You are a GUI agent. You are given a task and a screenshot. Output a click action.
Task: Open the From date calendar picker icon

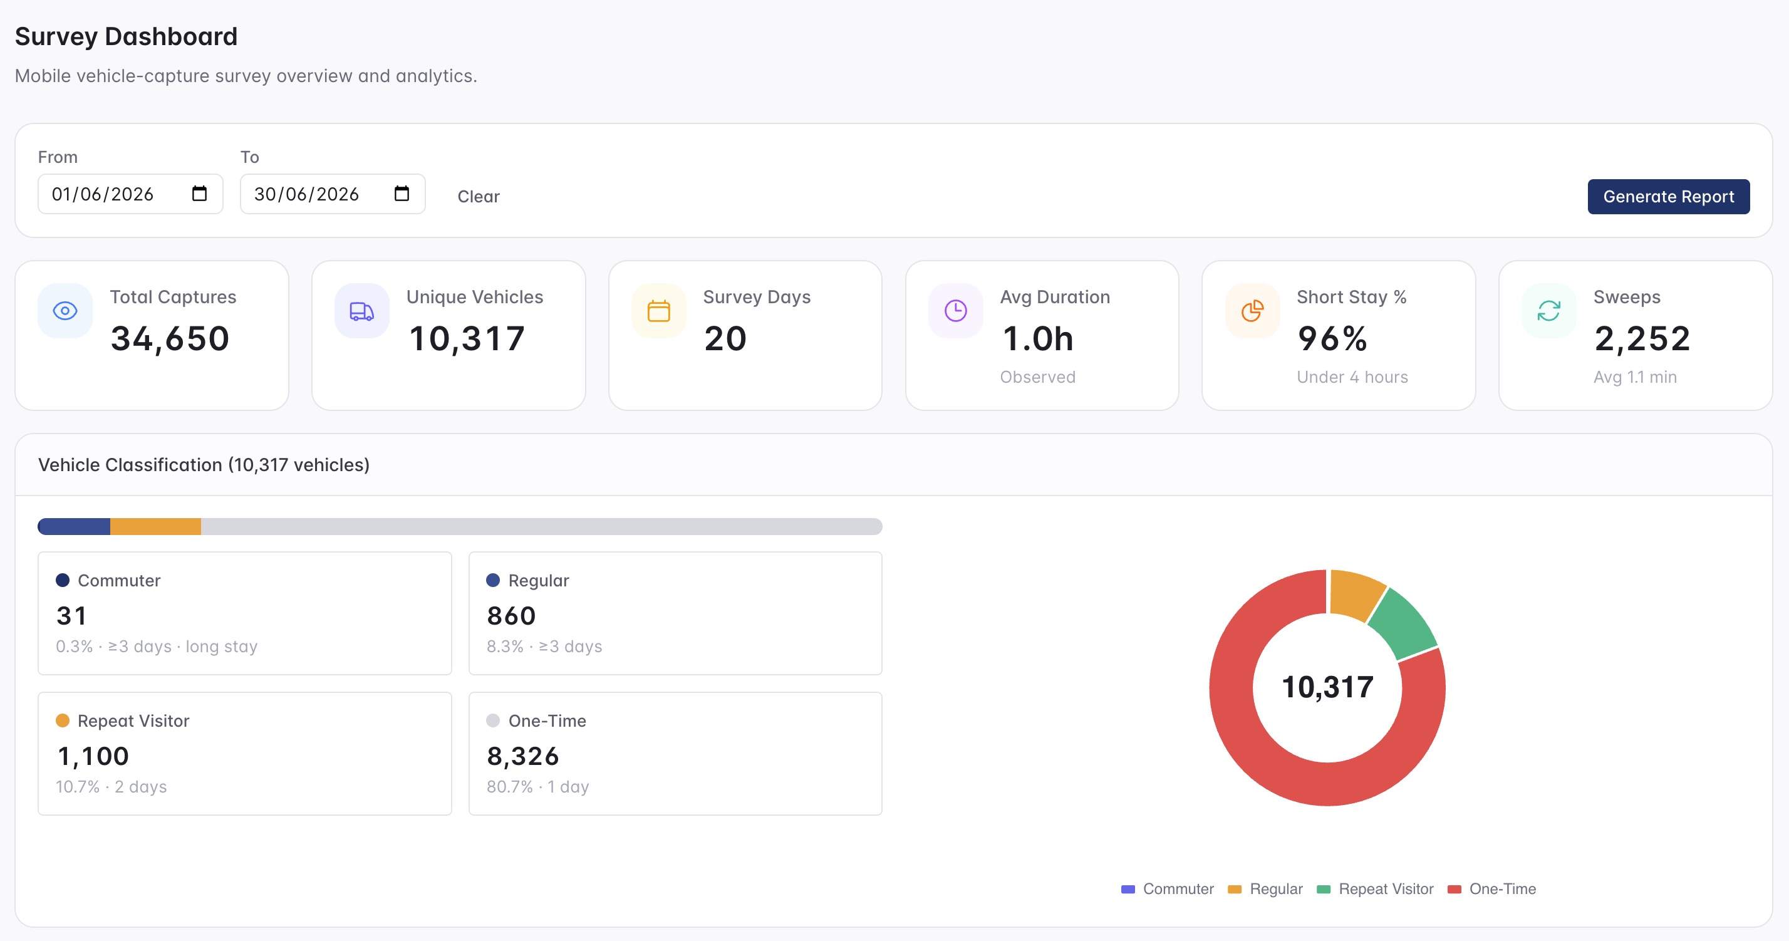tap(199, 194)
